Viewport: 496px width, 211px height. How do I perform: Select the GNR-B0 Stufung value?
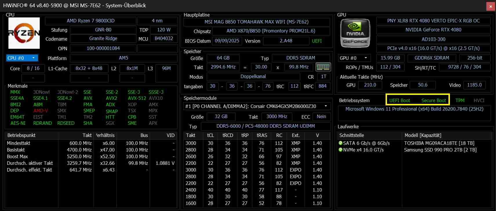click(103, 30)
